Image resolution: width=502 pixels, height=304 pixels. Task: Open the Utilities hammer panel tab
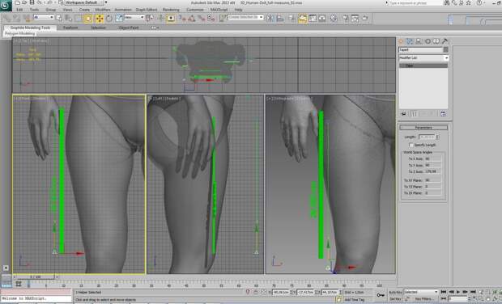point(445,41)
